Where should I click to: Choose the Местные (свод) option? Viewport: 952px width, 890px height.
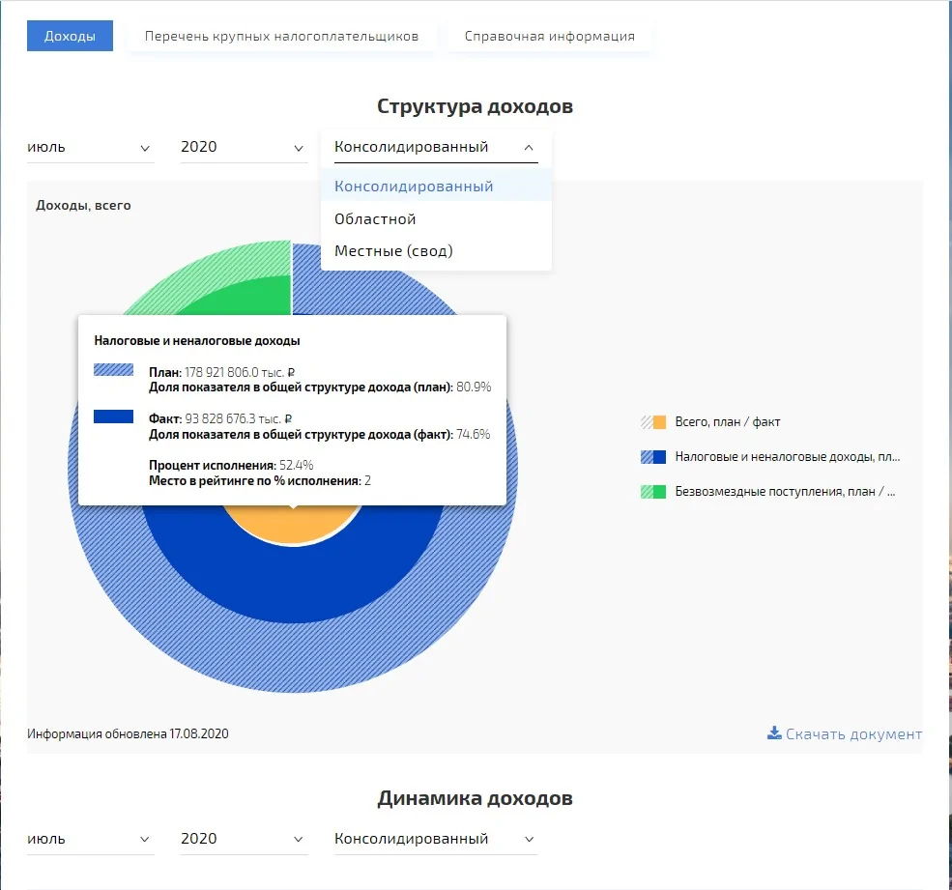[436, 250]
